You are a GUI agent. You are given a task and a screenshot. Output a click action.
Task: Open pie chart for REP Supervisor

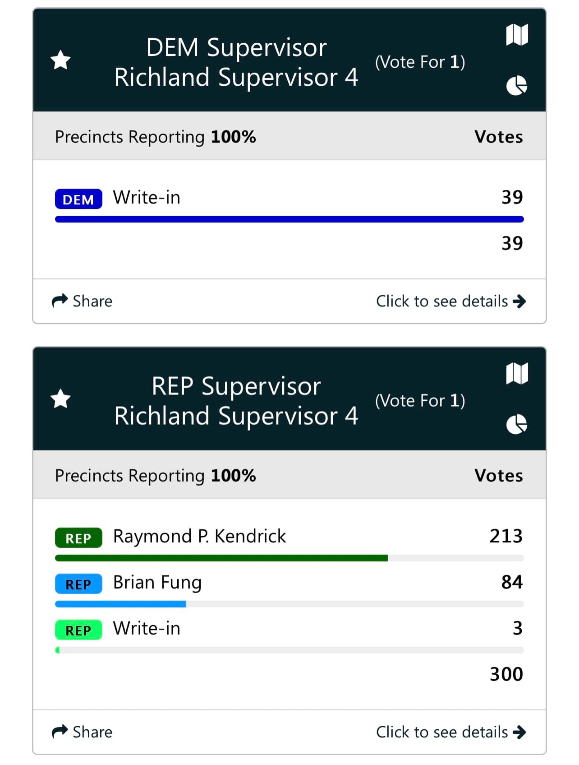pyautogui.click(x=517, y=424)
